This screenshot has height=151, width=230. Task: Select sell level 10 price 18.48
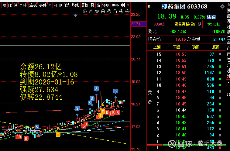[181, 85]
